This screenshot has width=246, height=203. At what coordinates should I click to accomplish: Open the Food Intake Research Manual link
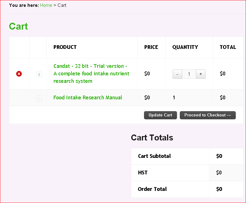[x=88, y=97]
